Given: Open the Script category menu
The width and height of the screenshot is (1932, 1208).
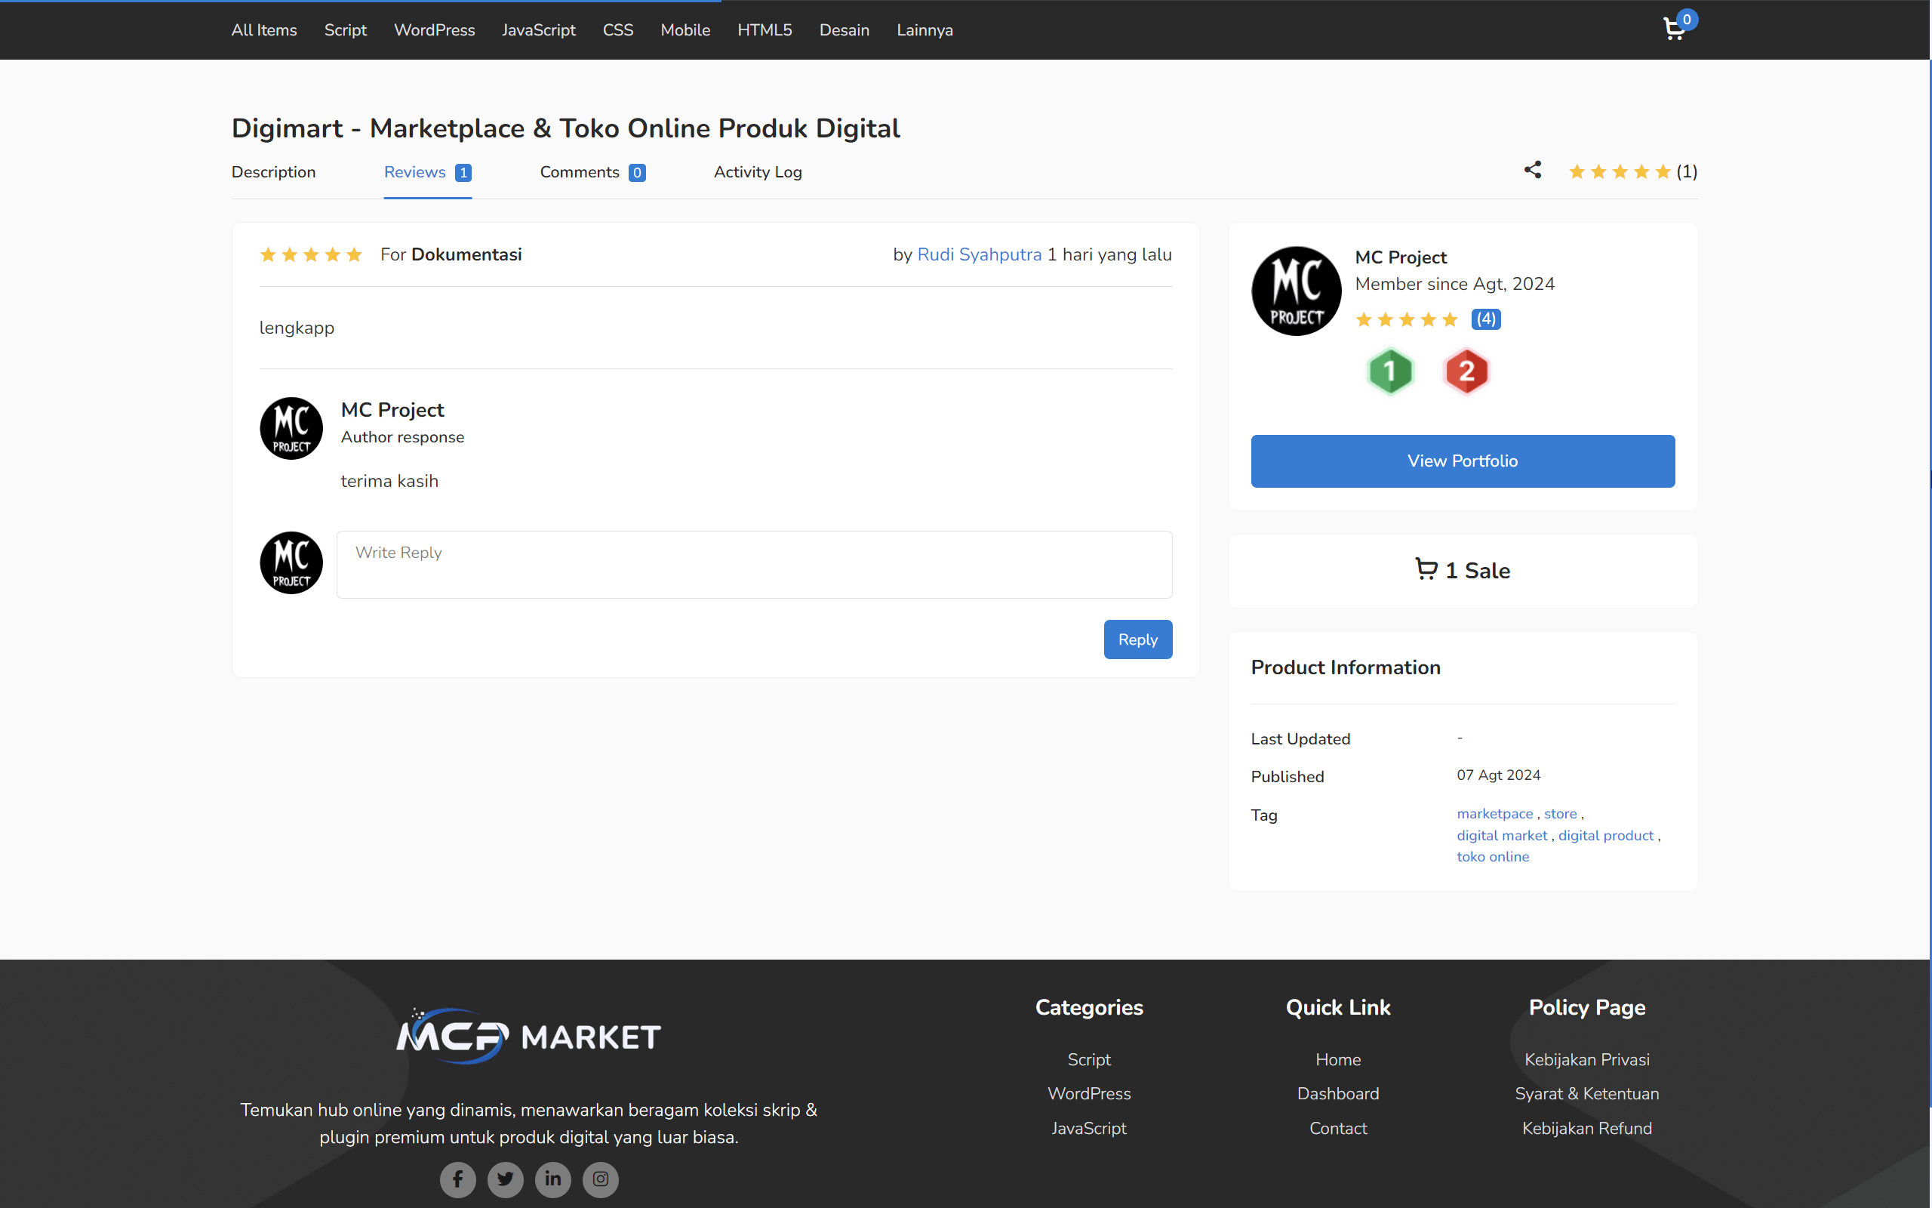Looking at the screenshot, I should [345, 29].
